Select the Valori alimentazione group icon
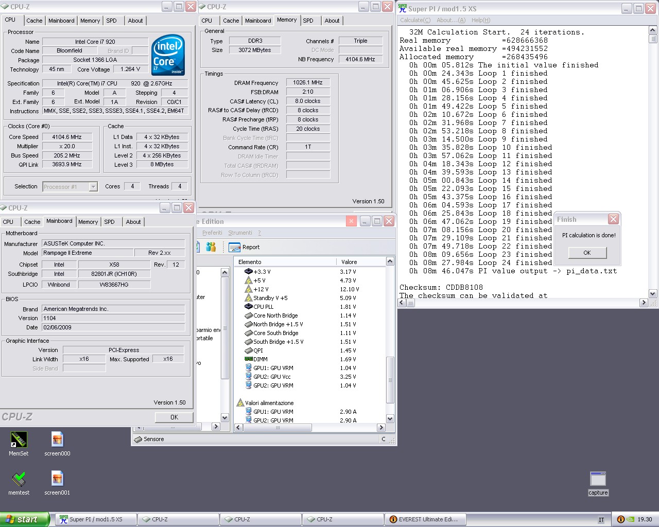The height and width of the screenshot is (527, 659). (x=240, y=403)
